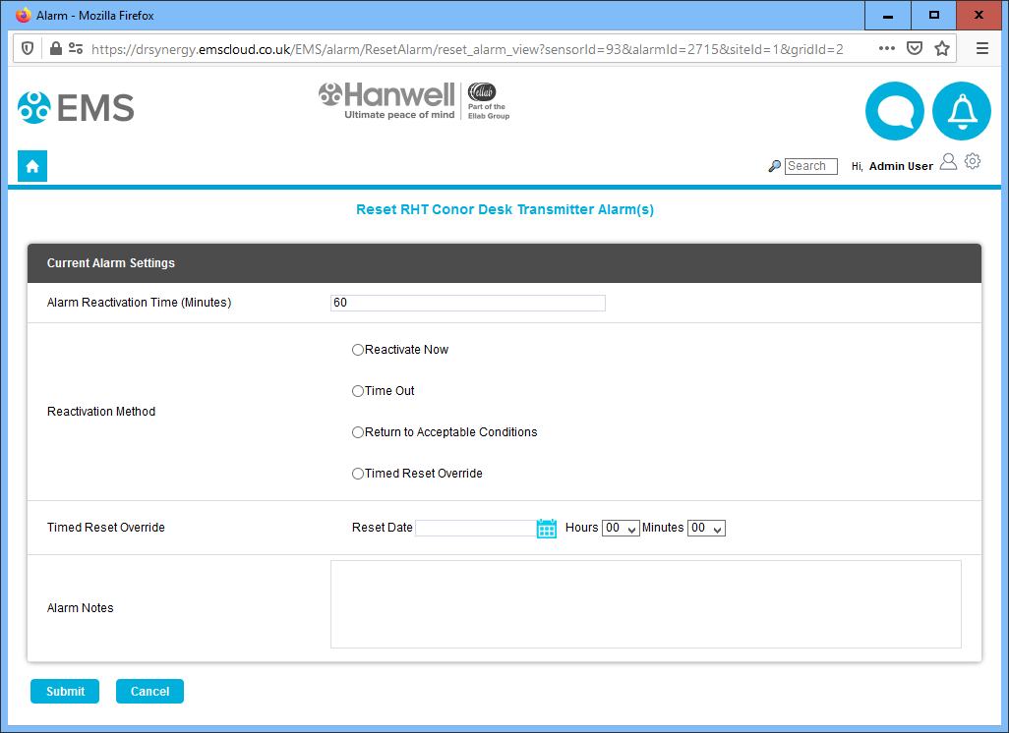Expand the Minutes dropdown

706,529
